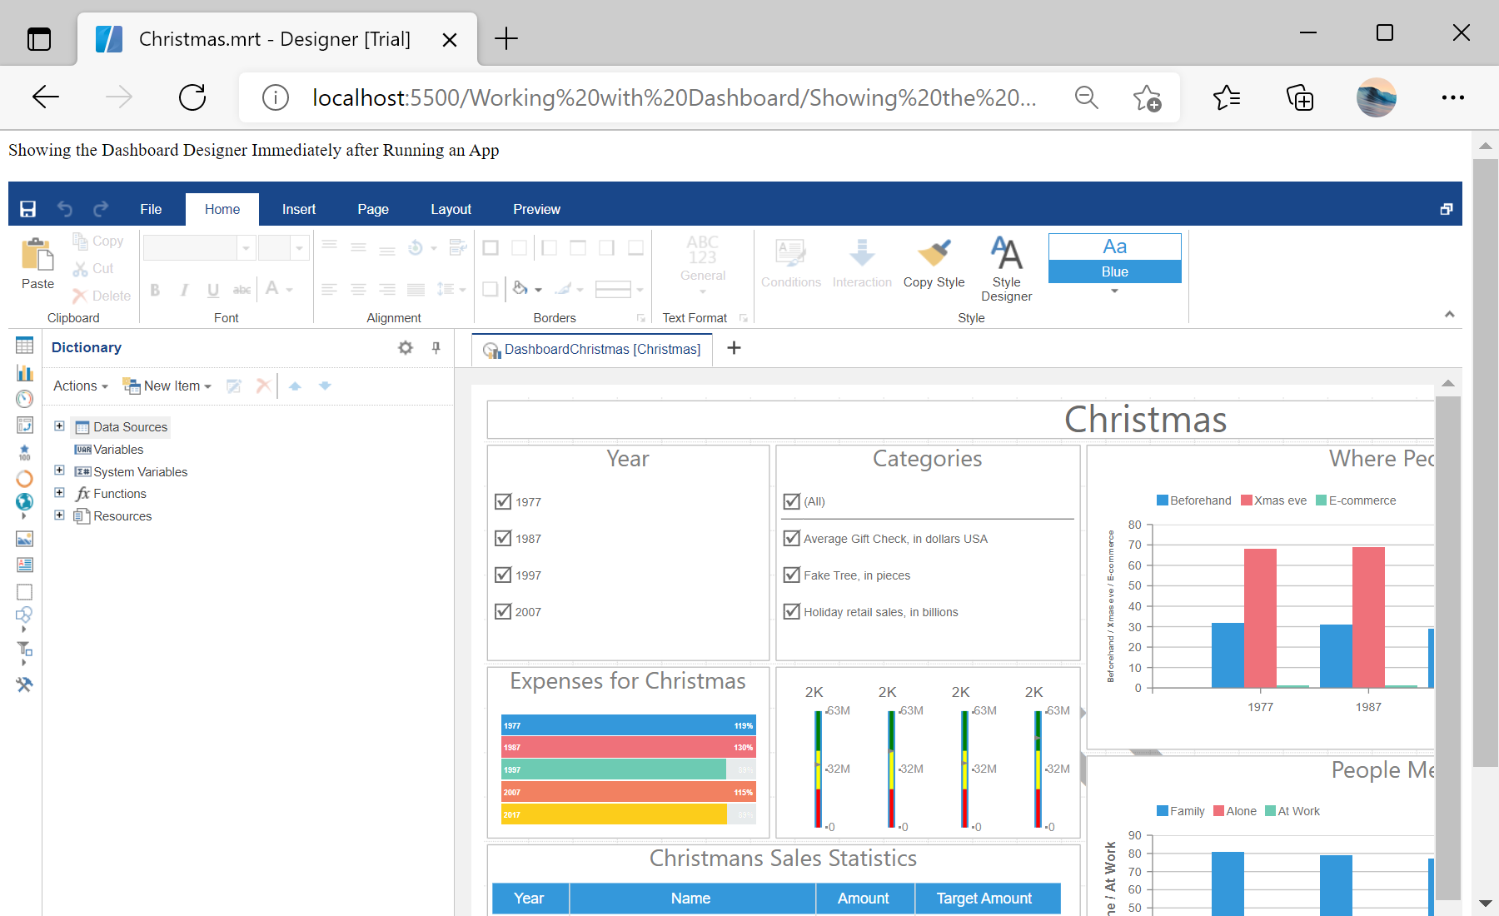
Task: Click the Undo arrow in the designer toolbar
Action: pyautogui.click(x=65, y=209)
